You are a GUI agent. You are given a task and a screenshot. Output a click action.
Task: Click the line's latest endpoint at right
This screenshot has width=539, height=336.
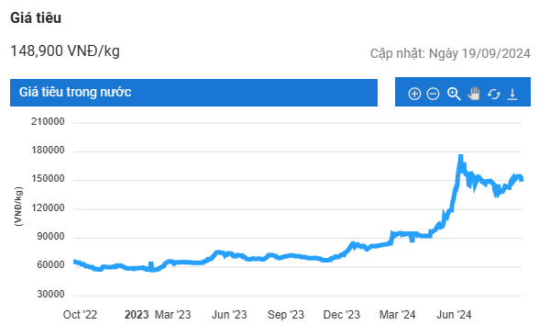click(522, 178)
